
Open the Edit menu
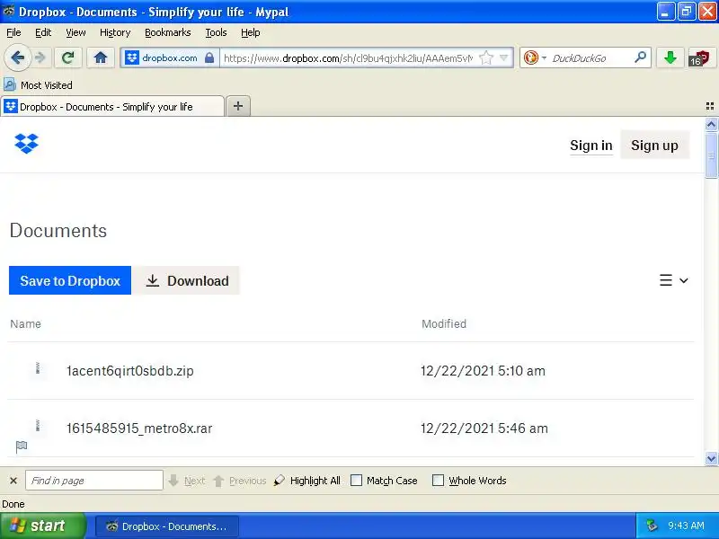pos(43,32)
